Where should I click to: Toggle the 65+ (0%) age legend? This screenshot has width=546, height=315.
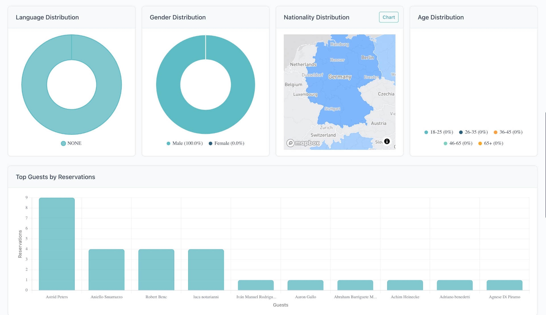(491, 143)
